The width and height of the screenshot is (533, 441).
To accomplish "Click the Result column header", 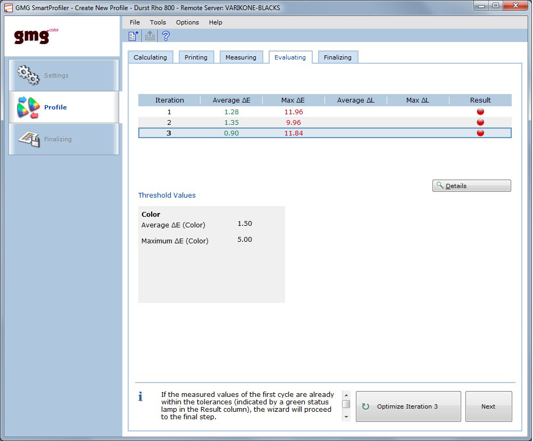I will tap(480, 100).
